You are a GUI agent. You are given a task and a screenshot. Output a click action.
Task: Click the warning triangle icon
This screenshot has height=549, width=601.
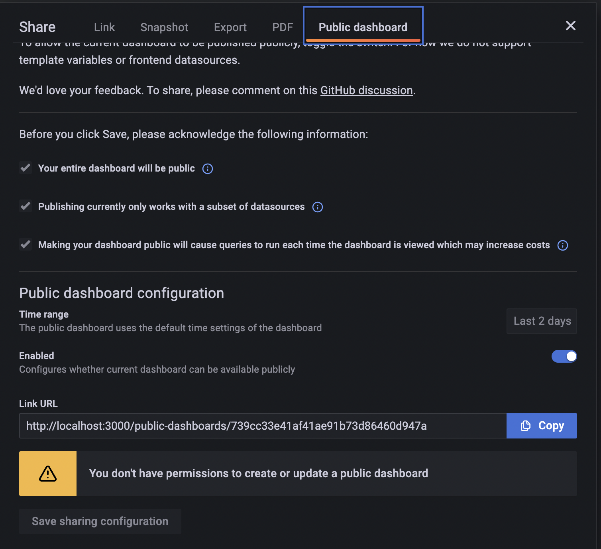(47, 473)
